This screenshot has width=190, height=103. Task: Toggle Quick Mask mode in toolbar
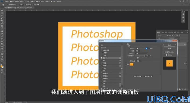pos(2,70)
